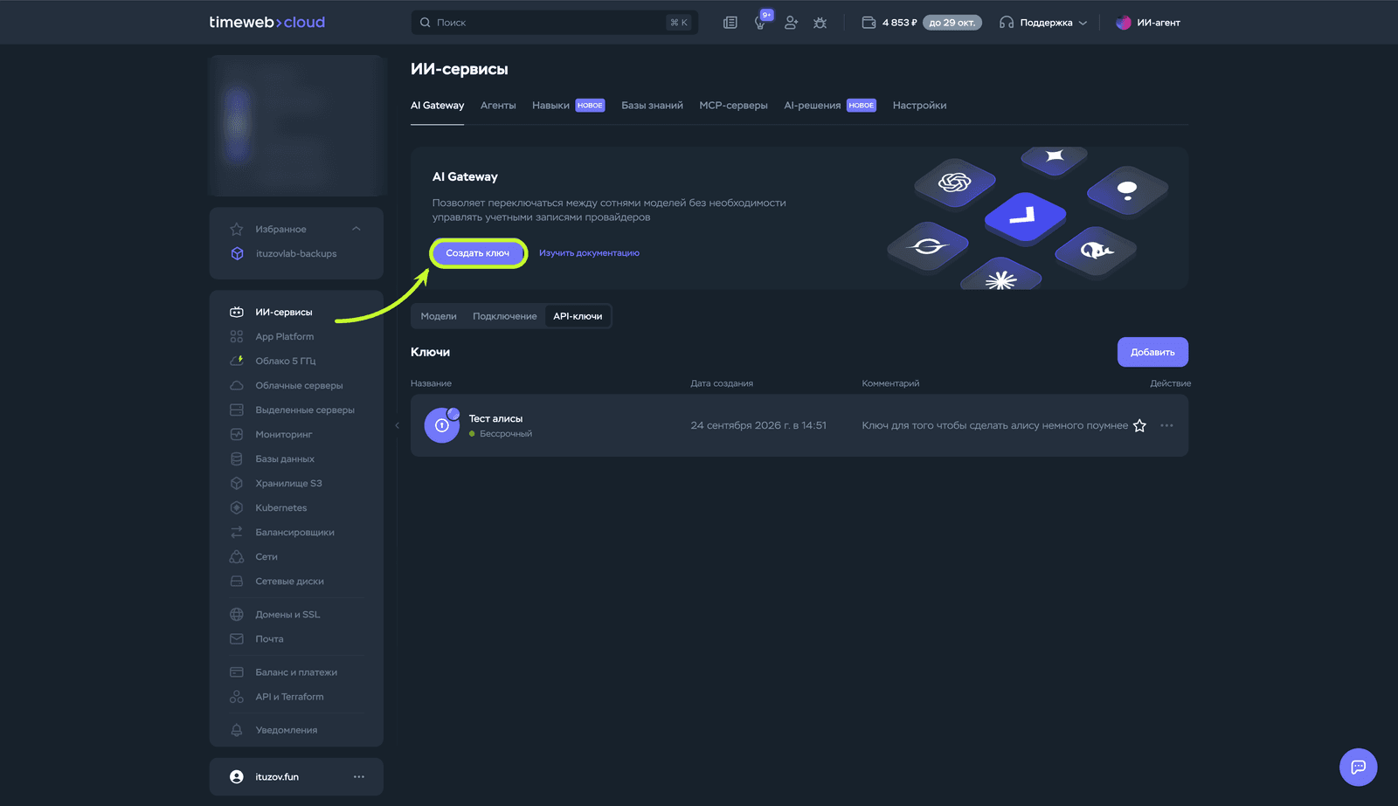The height and width of the screenshot is (806, 1398).
Task: Open the MCP-серверы tab
Action: click(x=733, y=106)
